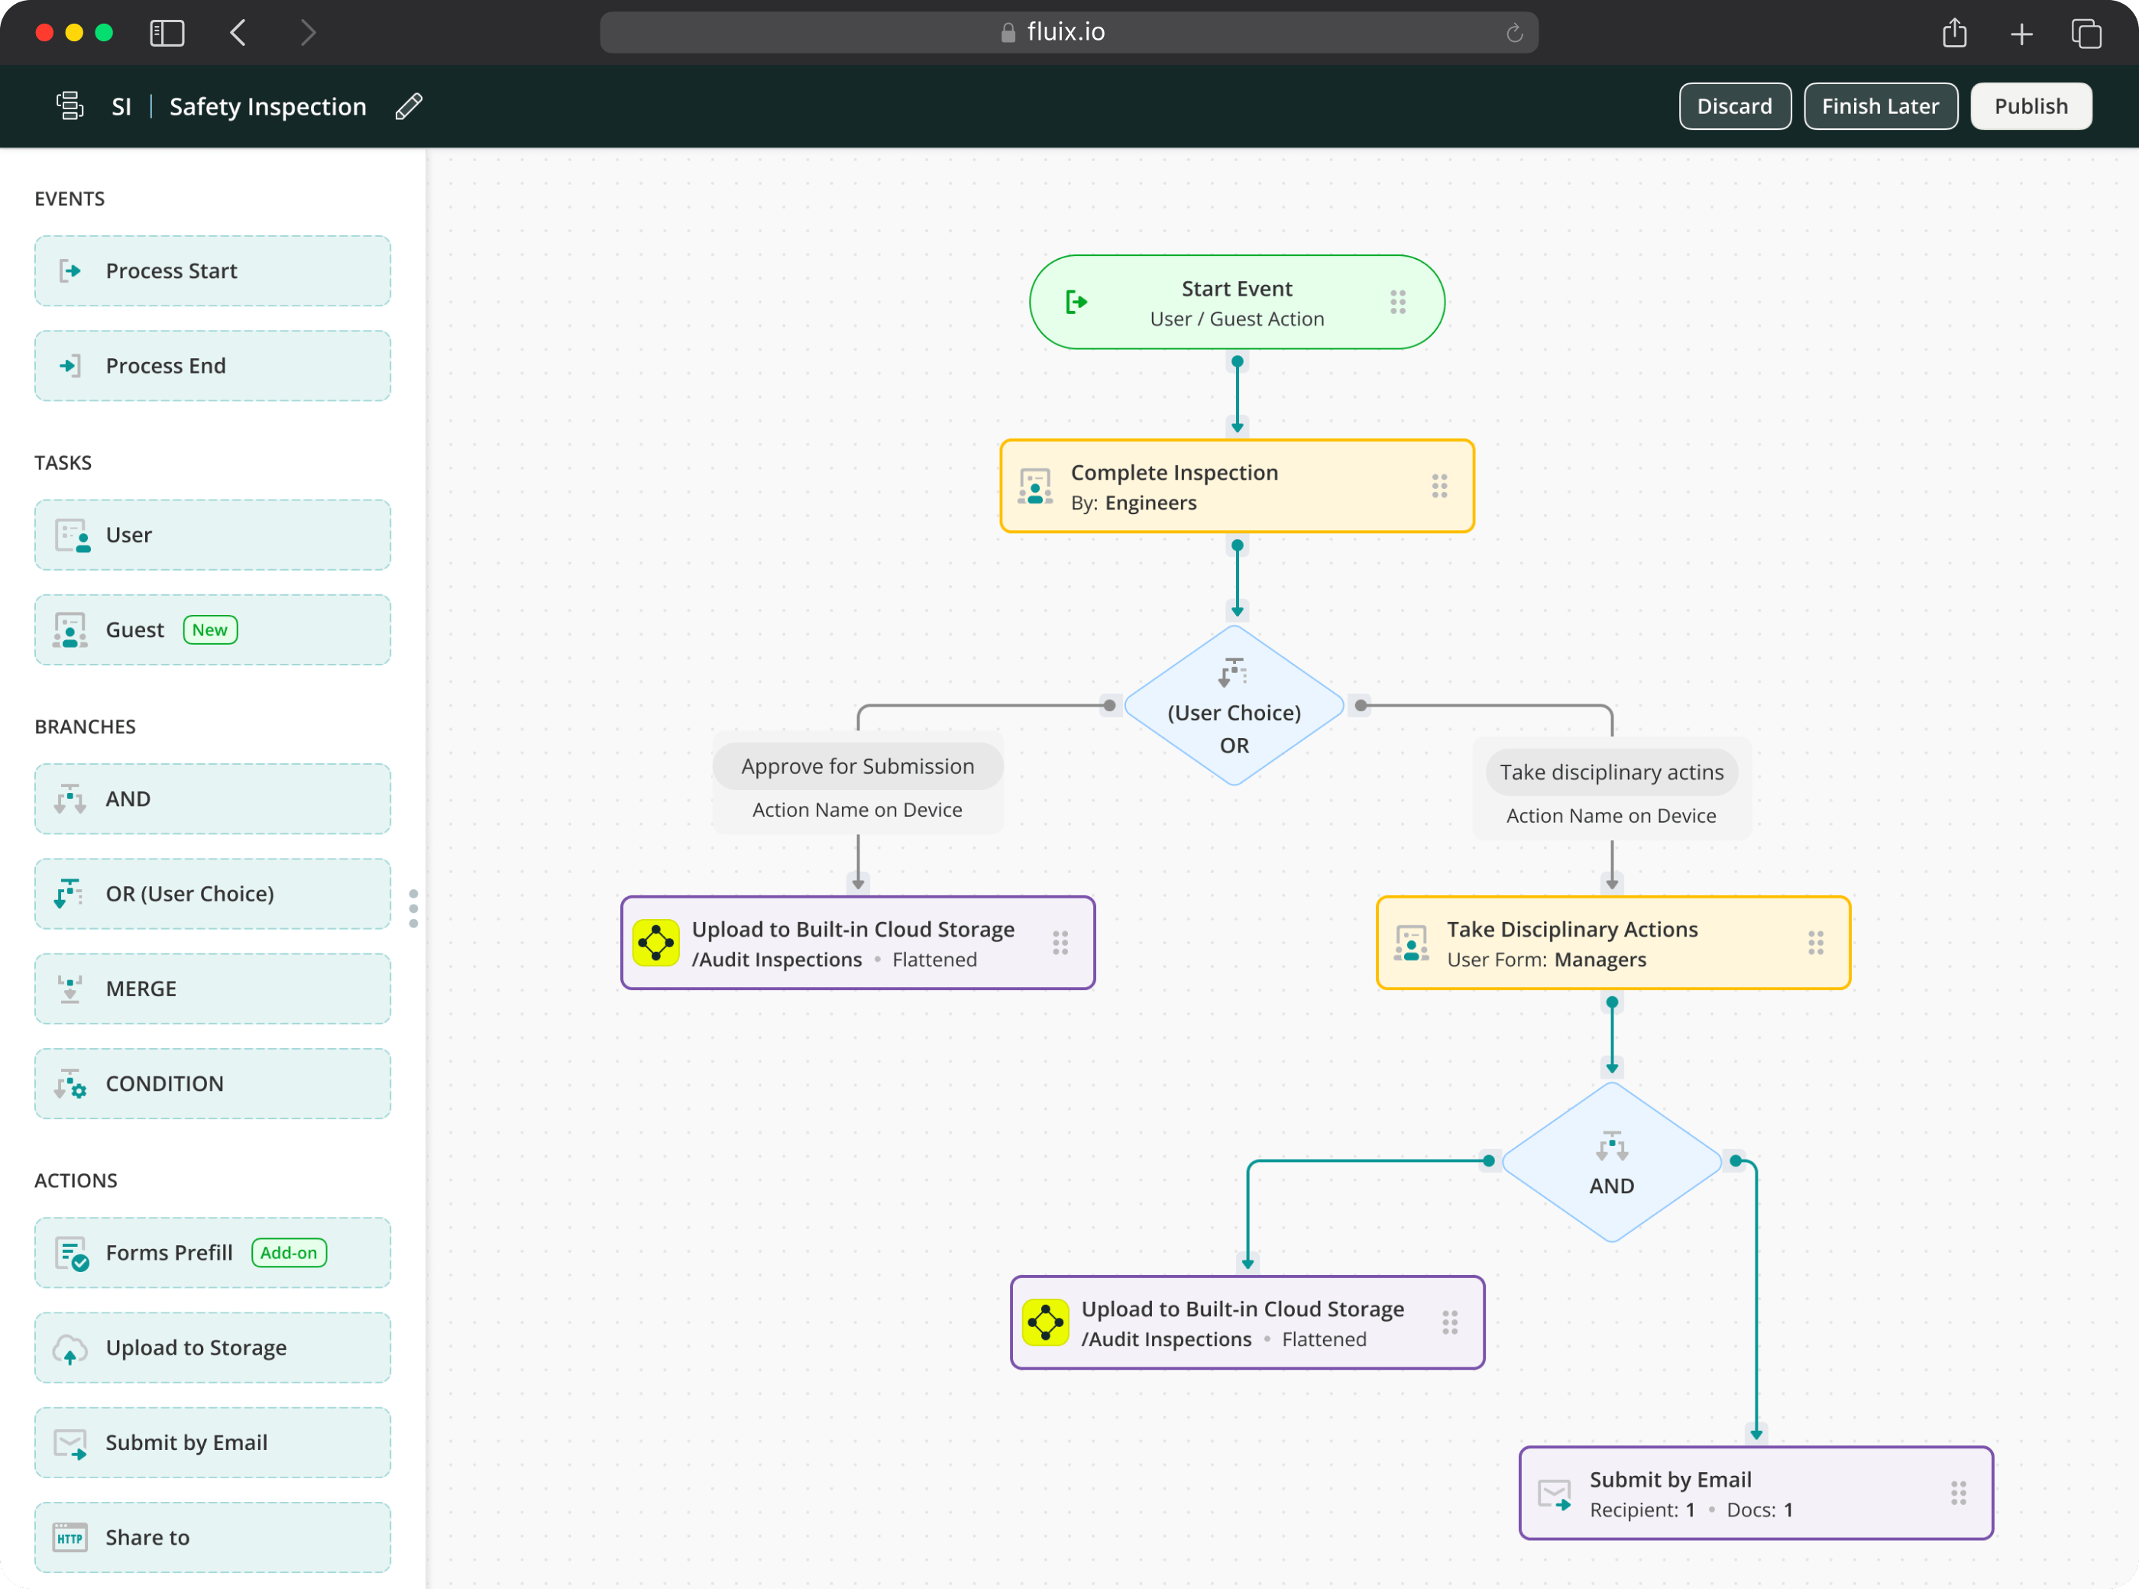This screenshot has width=2139, height=1589.
Task: Click the AND diamond gateway node
Action: point(1611,1163)
